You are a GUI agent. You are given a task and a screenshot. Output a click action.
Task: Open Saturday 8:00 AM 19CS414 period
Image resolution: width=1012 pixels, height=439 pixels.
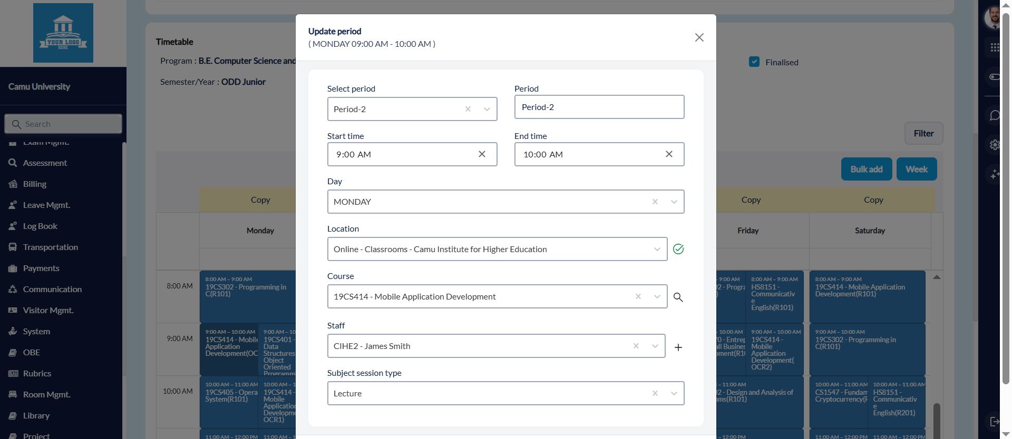point(868,296)
